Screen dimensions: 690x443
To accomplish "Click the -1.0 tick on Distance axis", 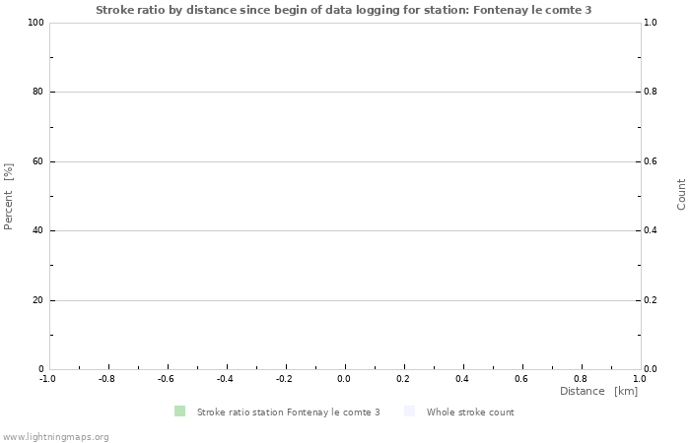I will (x=47, y=378).
